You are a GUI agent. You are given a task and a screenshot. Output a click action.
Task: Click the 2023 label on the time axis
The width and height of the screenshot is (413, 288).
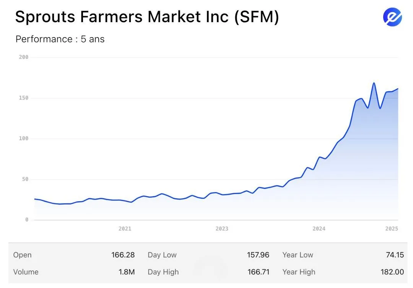tap(222, 229)
